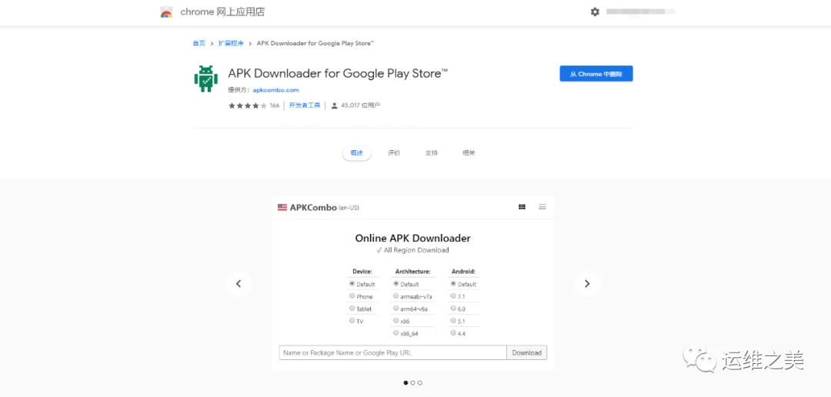Go to previous screenshot with left arrow

coord(239,284)
